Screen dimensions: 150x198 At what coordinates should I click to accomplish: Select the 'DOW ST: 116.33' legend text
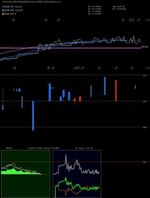point(13,7)
